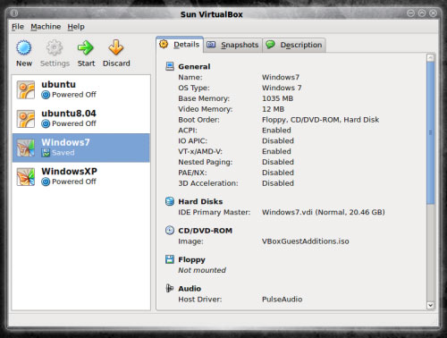447x338 pixels.
Task: Click the PAE/NX label
Action: (x=192, y=173)
